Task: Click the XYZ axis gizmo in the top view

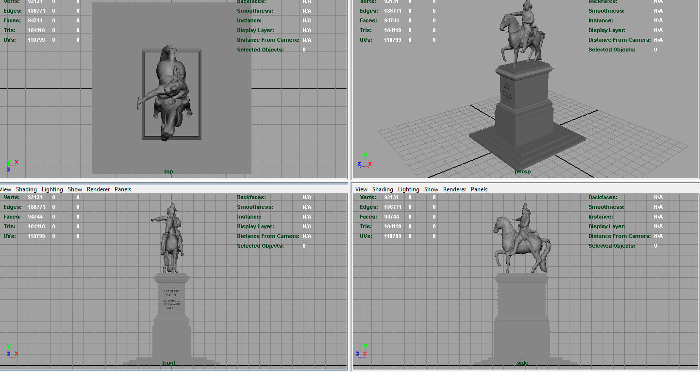Action: click(x=12, y=166)
